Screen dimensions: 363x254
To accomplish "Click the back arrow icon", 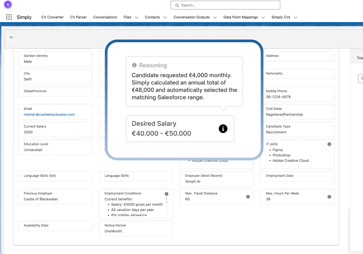I will tap(11, 37).
